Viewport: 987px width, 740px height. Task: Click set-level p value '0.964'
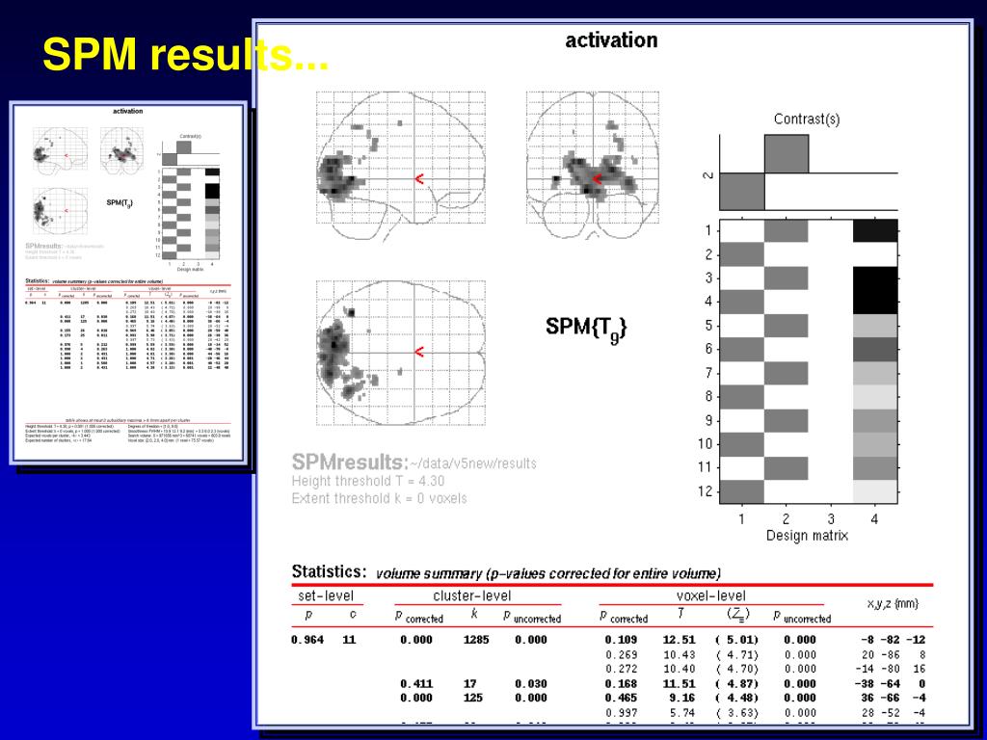point(307,640)
